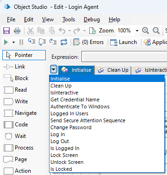
Task: Open the undo history dropdown arrow
Action: 69,31
